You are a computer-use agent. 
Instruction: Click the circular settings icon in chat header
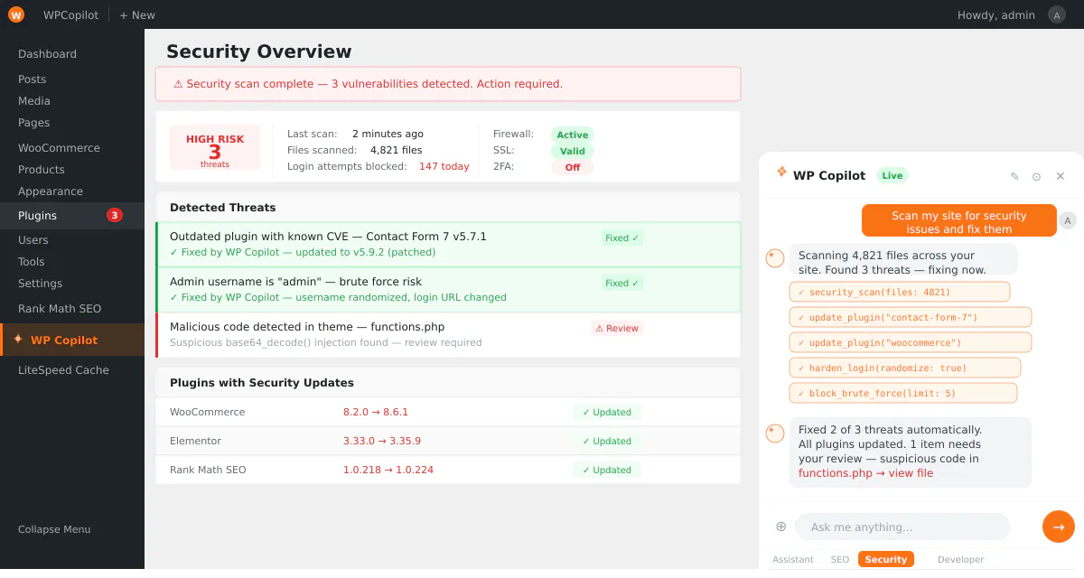(1037, 176)
